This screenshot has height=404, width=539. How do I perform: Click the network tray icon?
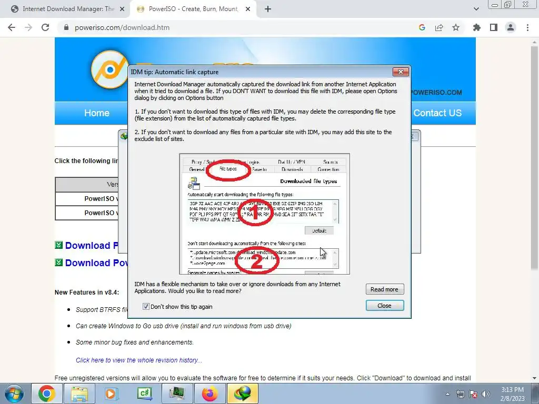pos(460,394)
